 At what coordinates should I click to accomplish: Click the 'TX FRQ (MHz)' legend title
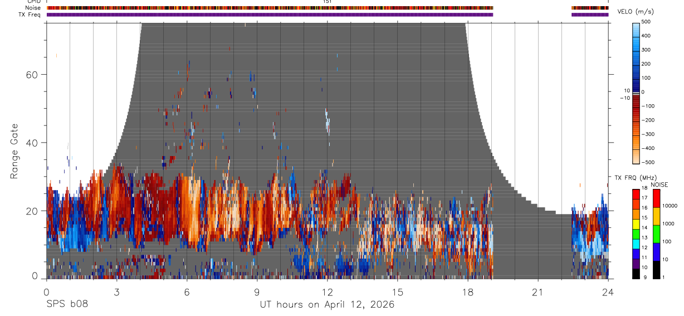(x=636, y=178)
